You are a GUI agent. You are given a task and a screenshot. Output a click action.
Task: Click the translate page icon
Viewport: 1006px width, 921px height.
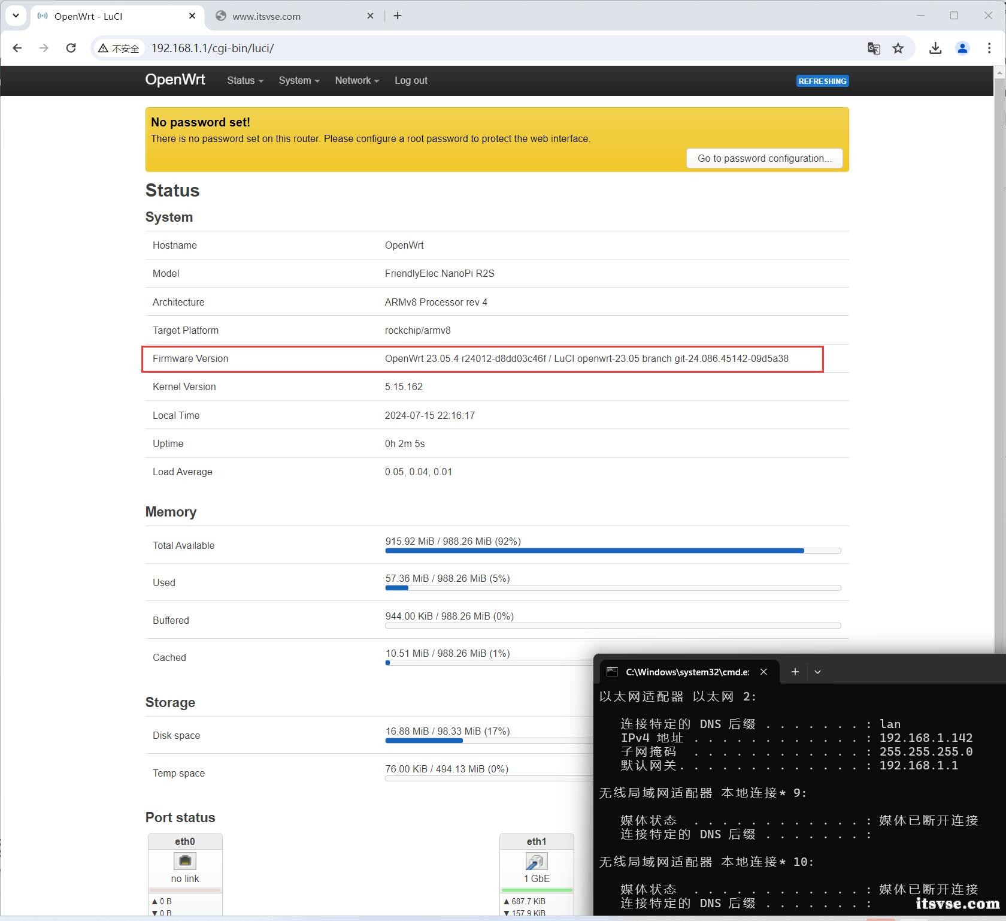tap(874, 49)
